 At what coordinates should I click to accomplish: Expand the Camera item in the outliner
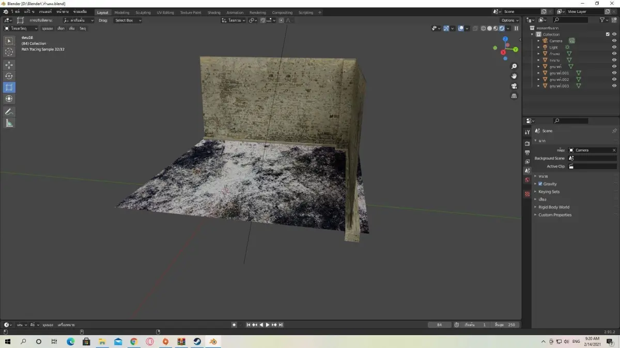pos(538,41)
